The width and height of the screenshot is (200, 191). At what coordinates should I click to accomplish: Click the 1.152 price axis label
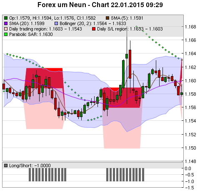(x=190, y=135)
